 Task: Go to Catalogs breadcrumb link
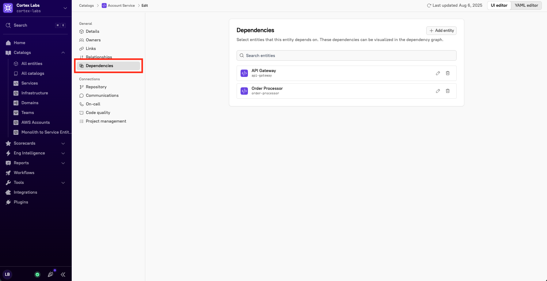(x=86, y=6)
